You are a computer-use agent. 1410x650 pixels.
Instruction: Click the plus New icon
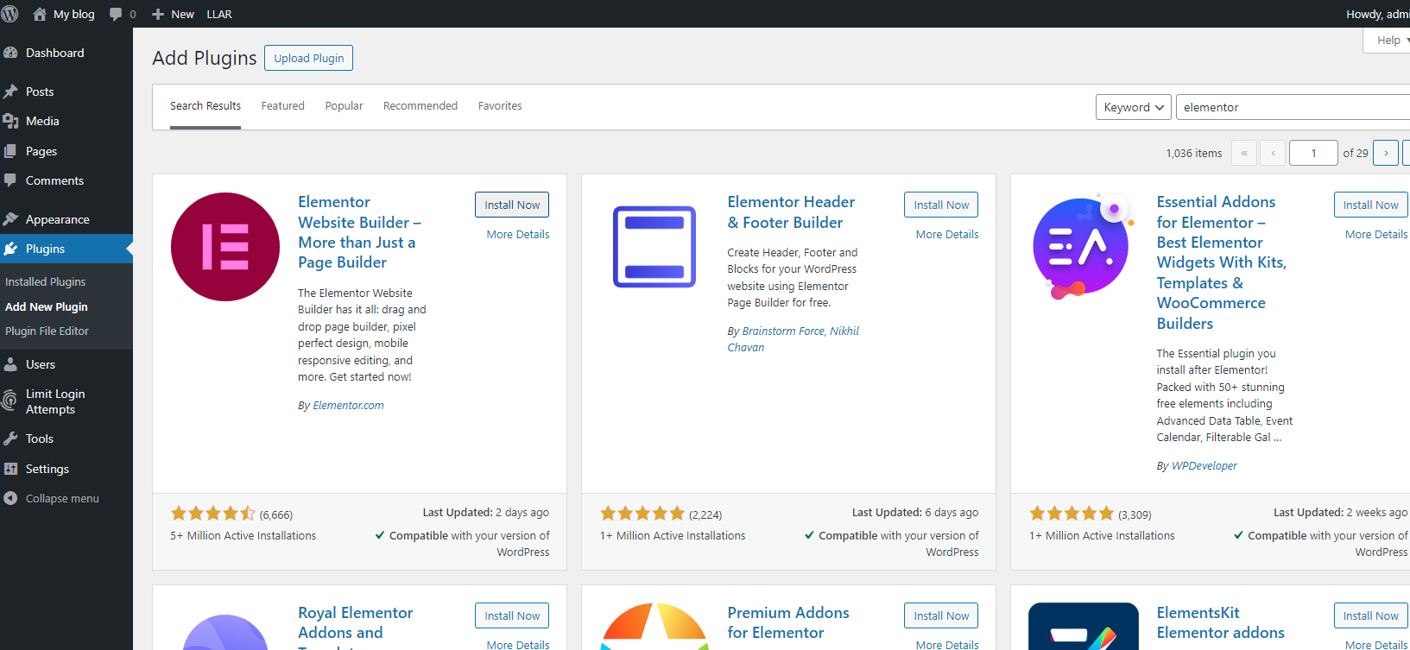pos(158,14)
